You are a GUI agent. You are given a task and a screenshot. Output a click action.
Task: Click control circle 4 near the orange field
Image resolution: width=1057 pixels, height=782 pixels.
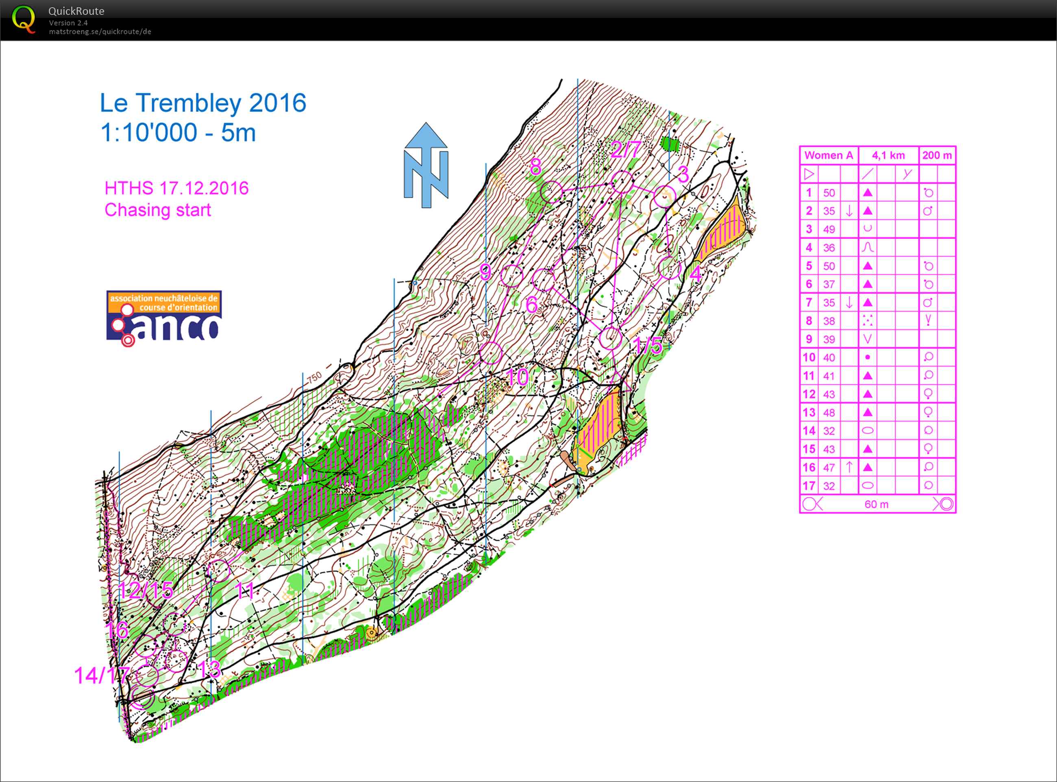[x=670, y=268]
